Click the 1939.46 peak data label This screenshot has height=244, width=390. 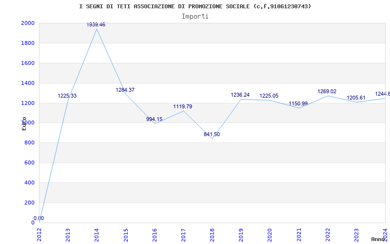tap(96, 24)
